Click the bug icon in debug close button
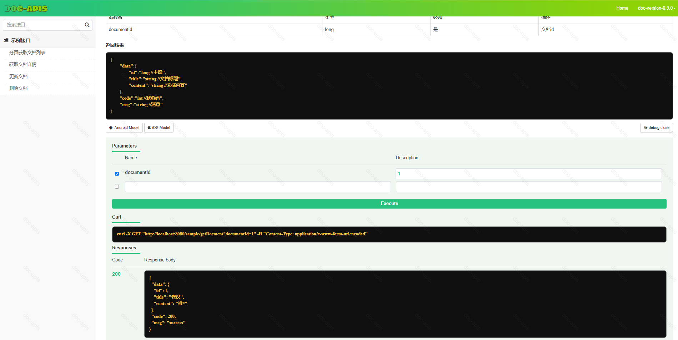Viewport: 678px width, 340px height. pyautogui.click(x=646, y=127)
